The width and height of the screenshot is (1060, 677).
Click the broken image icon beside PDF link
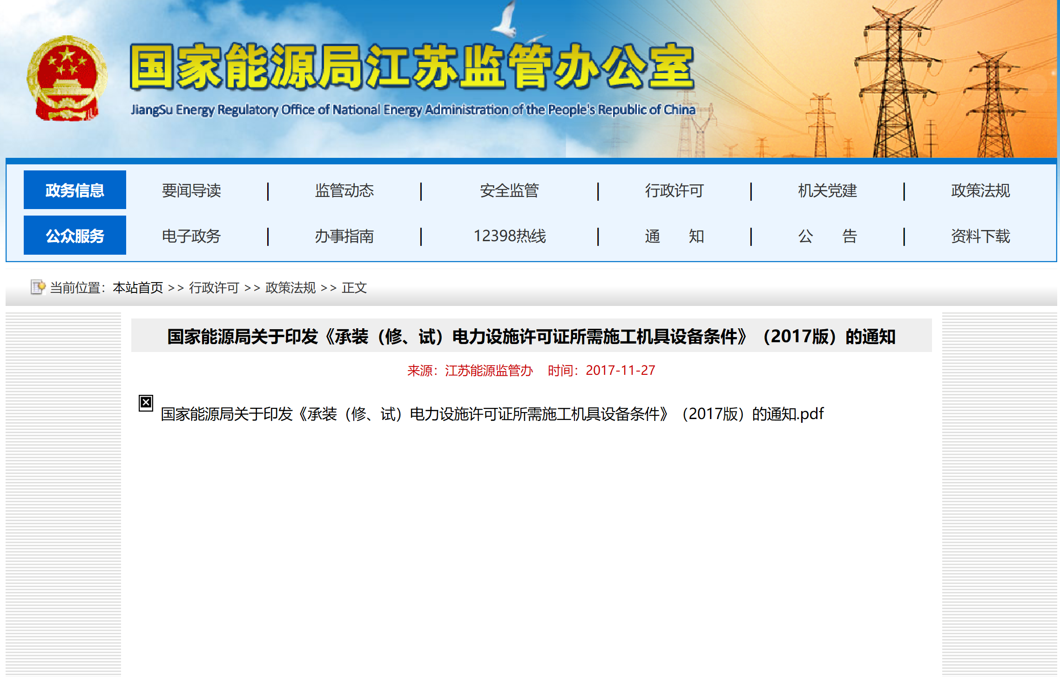[x=146, y=402]
